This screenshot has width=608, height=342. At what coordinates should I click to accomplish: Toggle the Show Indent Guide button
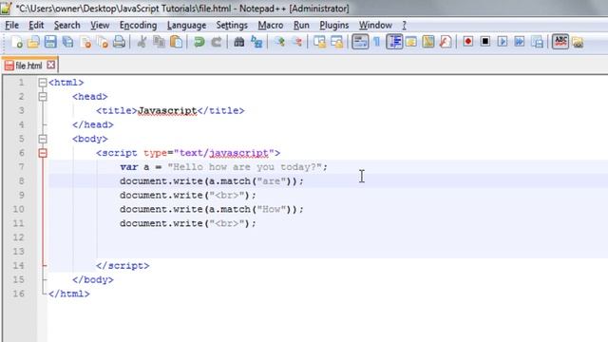click(394, 42)
